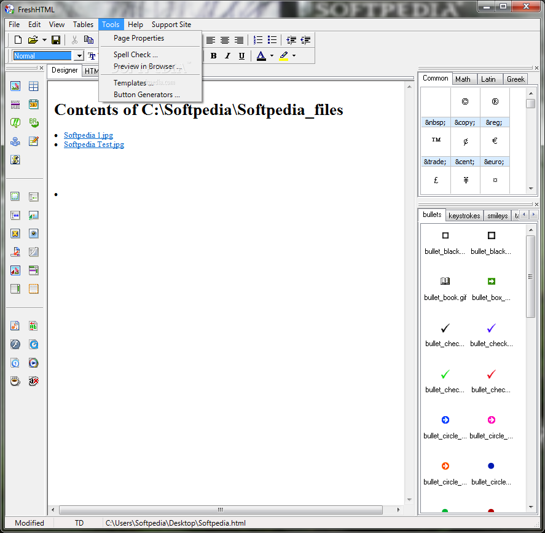Toggle bulleted list
Image resolution: width=545 pixels, height=533 pixels.
(272, 40)
